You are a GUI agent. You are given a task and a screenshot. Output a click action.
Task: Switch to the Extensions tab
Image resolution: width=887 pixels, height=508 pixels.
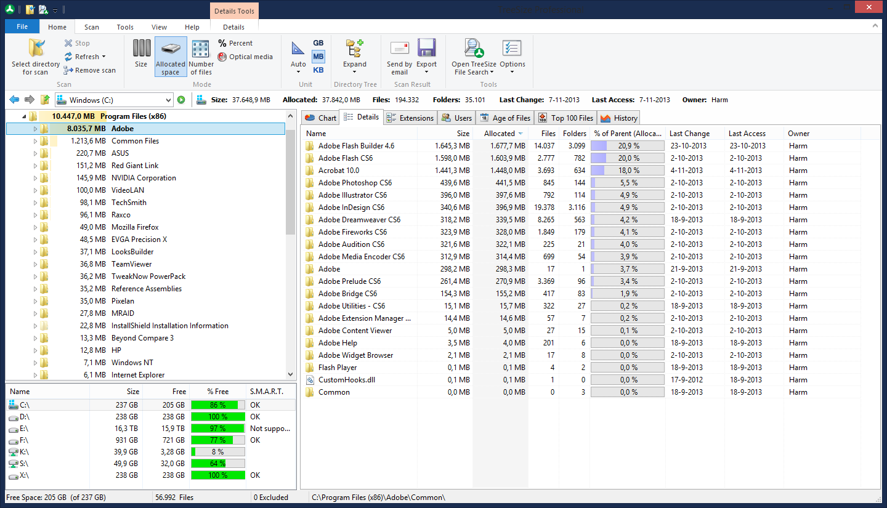(x=410, y=118)
